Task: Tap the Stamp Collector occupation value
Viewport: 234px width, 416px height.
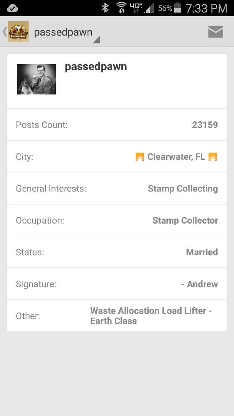Action: pos(185,221)
